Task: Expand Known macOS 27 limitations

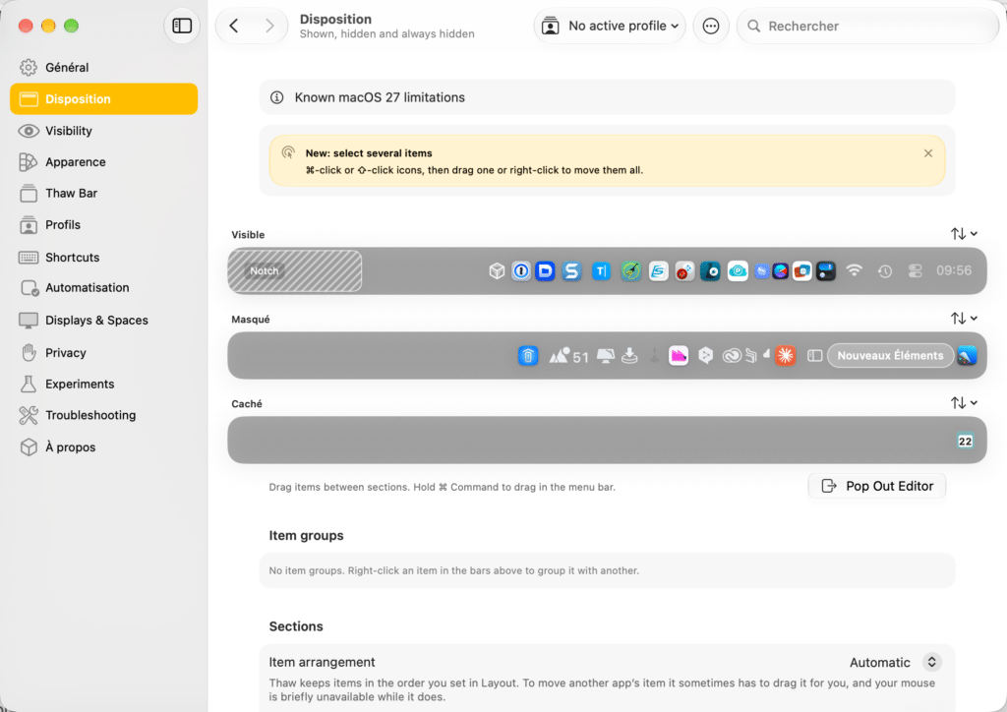Action: click(x=607, y=97)
